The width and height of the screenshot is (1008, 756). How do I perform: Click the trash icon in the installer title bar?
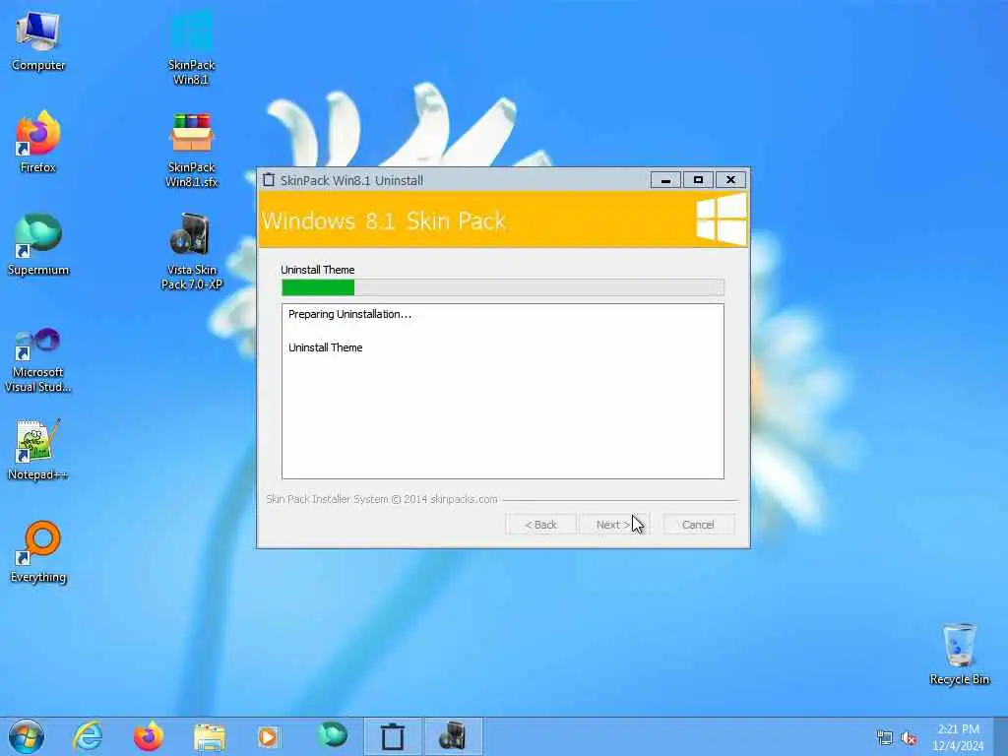coord(269,180)
